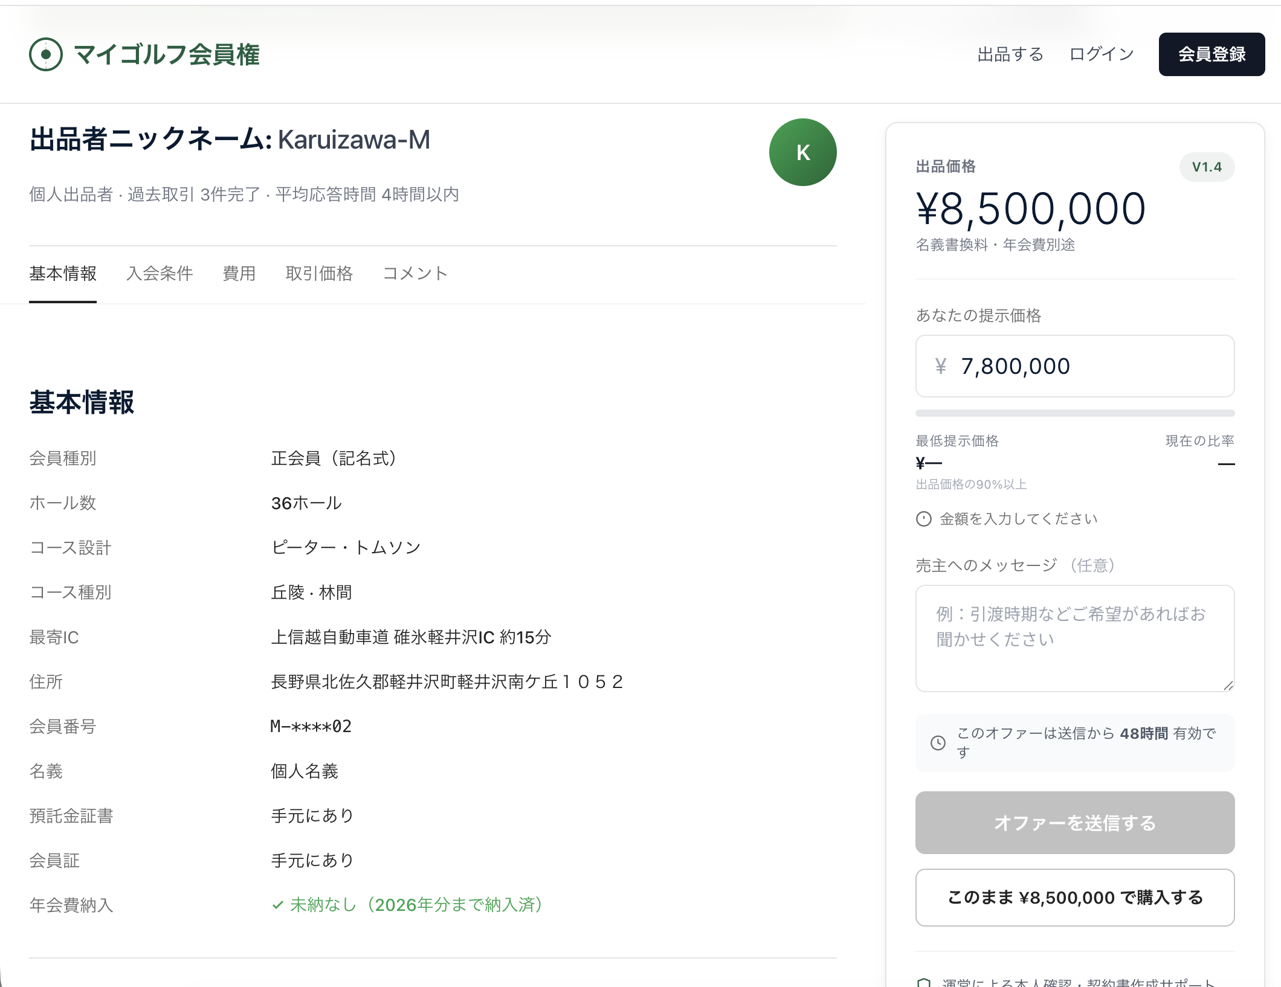Click the yen symbol inside offer input

pyautogui.click(x=940, y=366)
